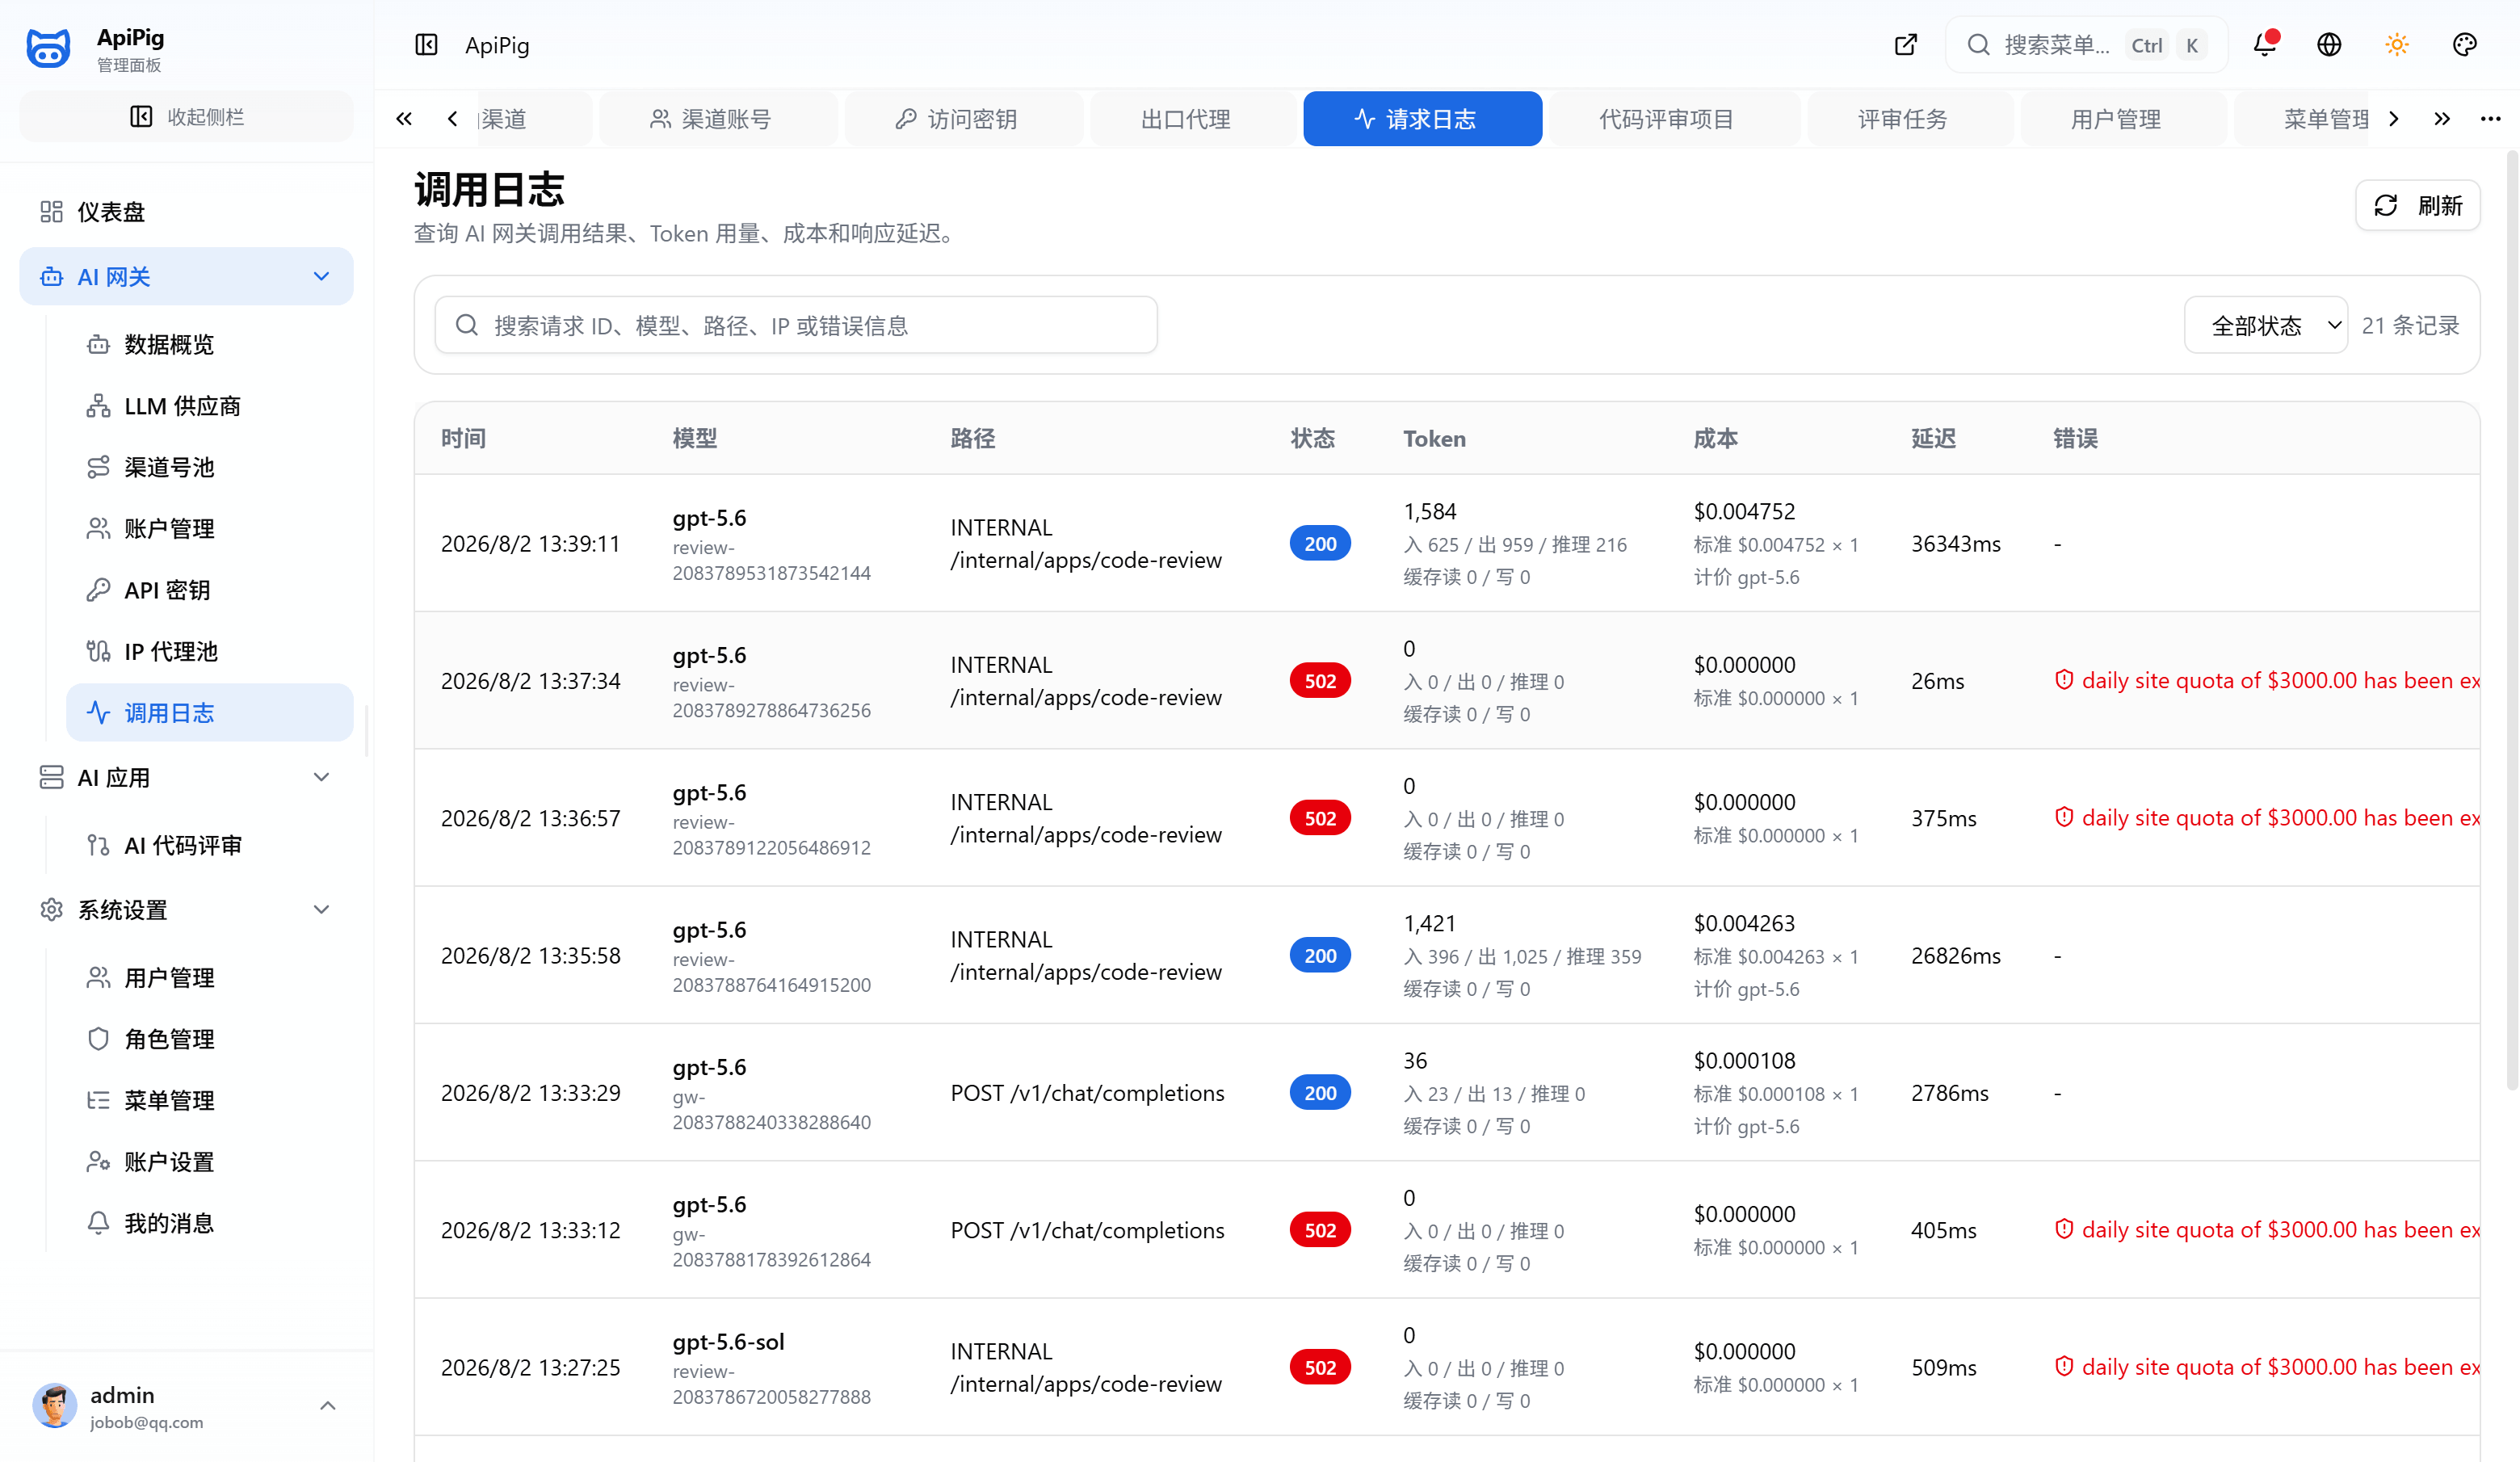Click the 延迟 column header
Image resolution: width=2520 pixels, height=1462 pixels.
tap(1934, 439)
